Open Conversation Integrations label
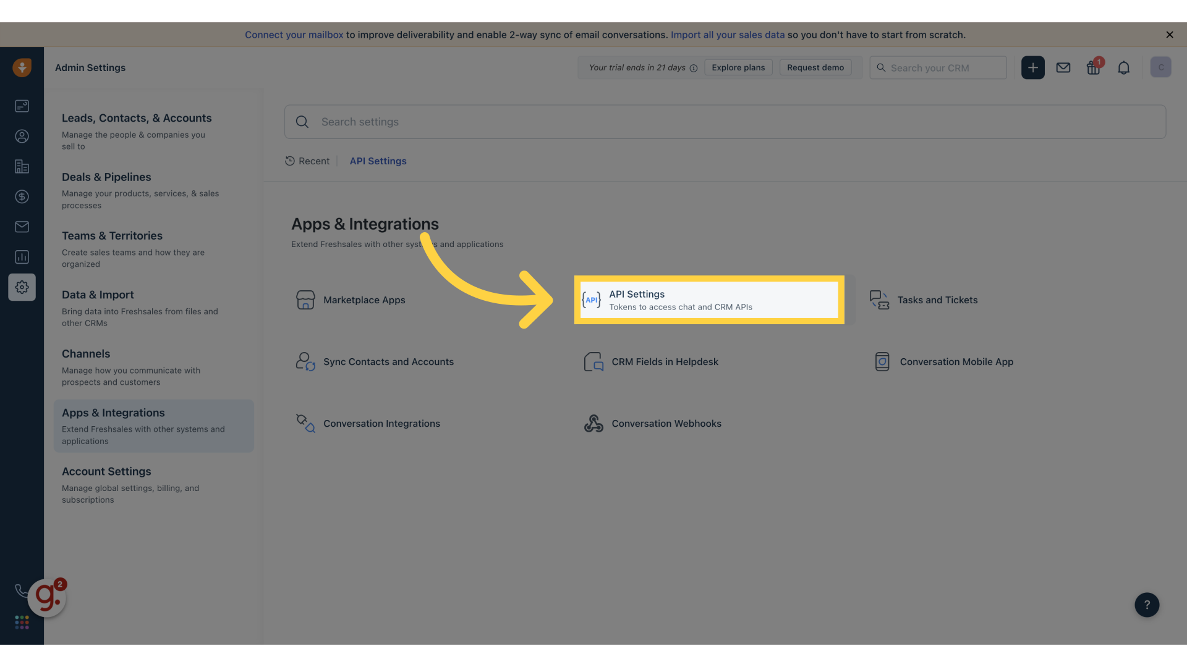The height and width of the screenshot is (667, 1187). 381,424
